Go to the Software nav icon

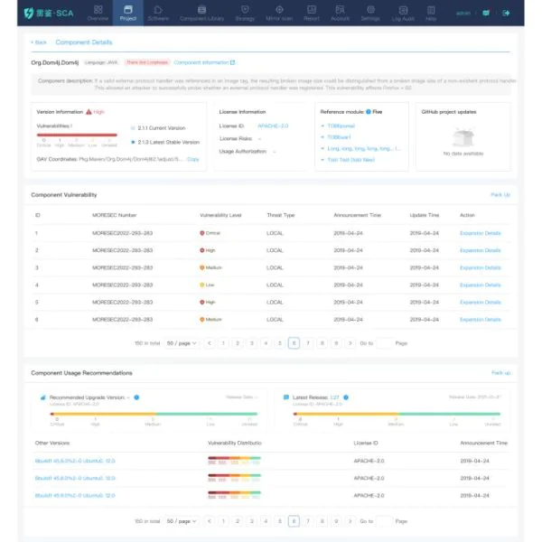pos(157,14)
